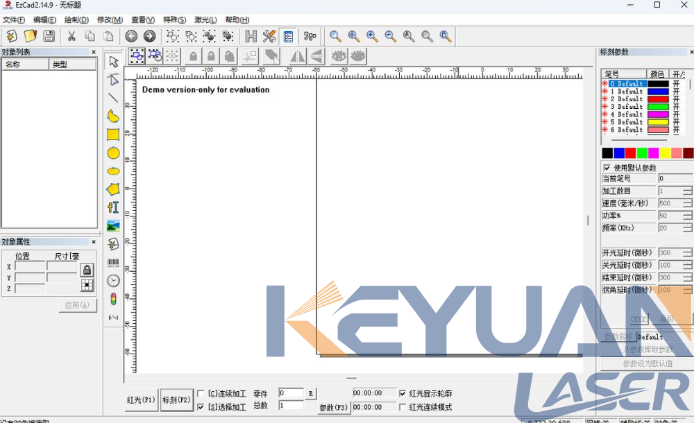Save the file with the floppy disk icon
The width and height of the screenshot is (694, 423).
pyautogui.click(x=49, y=36)
